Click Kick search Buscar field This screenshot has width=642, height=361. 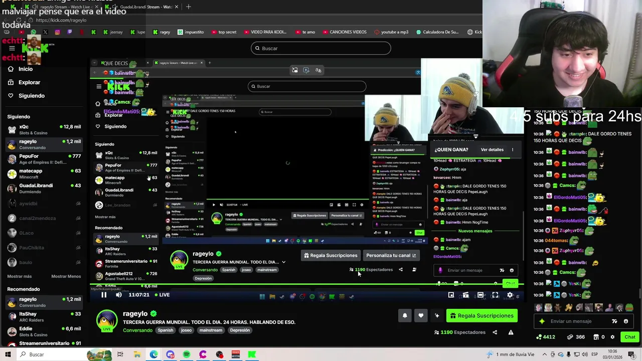[321, 48]
